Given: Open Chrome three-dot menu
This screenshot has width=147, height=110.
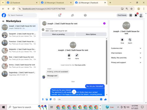Looking at the screenshot, I should click(x=144, y=9).
